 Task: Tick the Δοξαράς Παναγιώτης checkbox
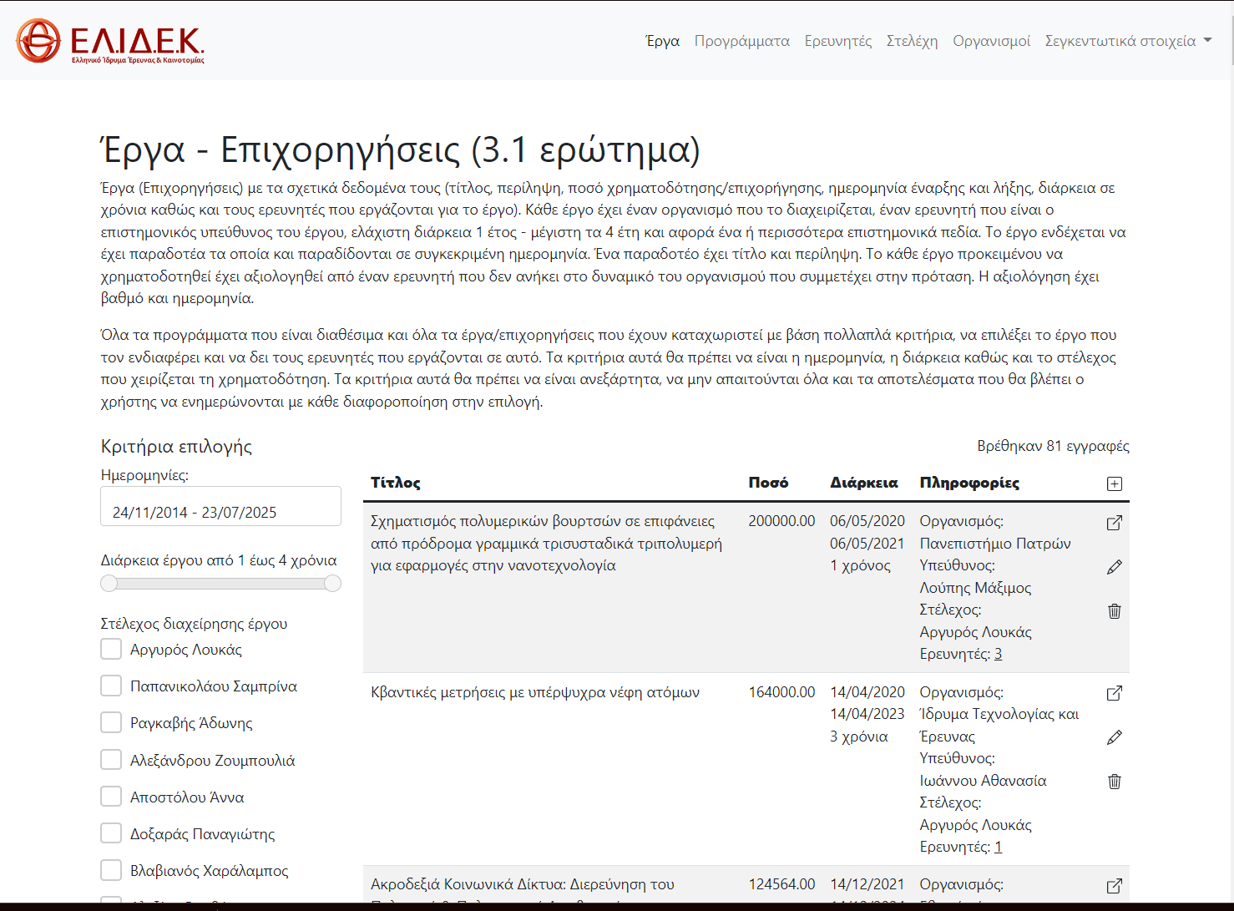pyautogui.click(x=111, y=833)
